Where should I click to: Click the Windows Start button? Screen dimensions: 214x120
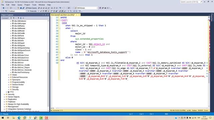[x=2, y=118]
